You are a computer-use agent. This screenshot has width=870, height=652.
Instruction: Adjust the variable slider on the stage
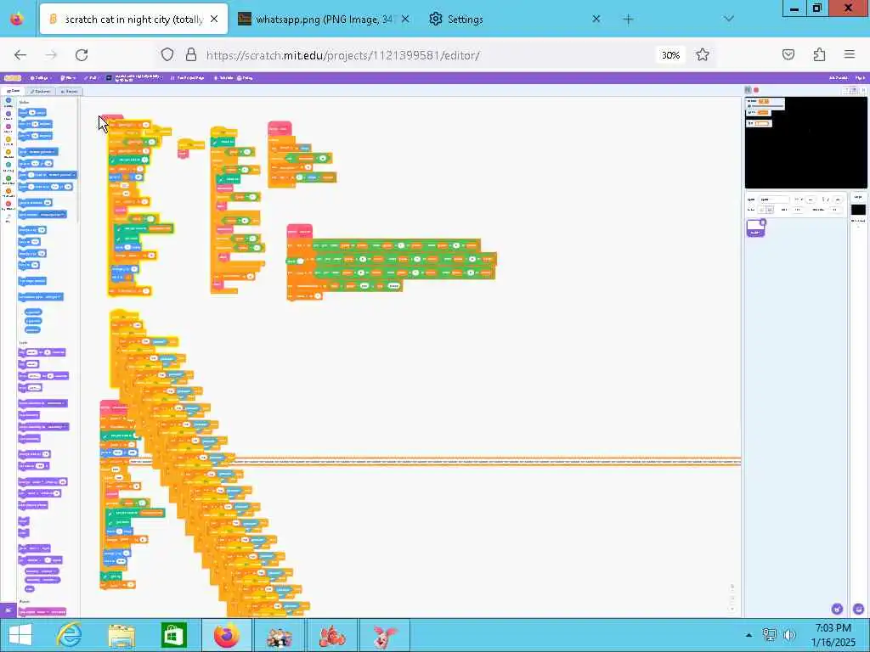(x=766, y=106)
